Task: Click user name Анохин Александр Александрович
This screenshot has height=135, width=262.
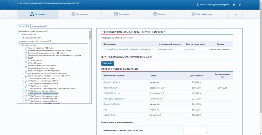Action: click(x=215, y=5)
